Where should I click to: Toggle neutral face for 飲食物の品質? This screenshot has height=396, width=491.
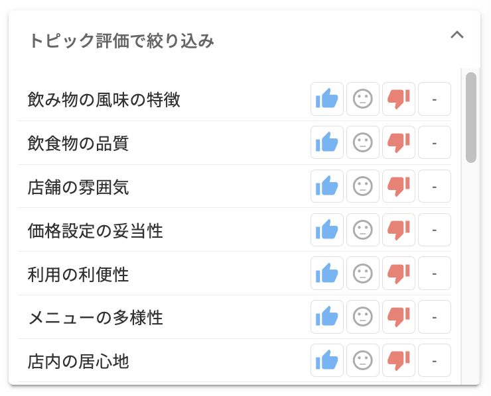(363, 142)
